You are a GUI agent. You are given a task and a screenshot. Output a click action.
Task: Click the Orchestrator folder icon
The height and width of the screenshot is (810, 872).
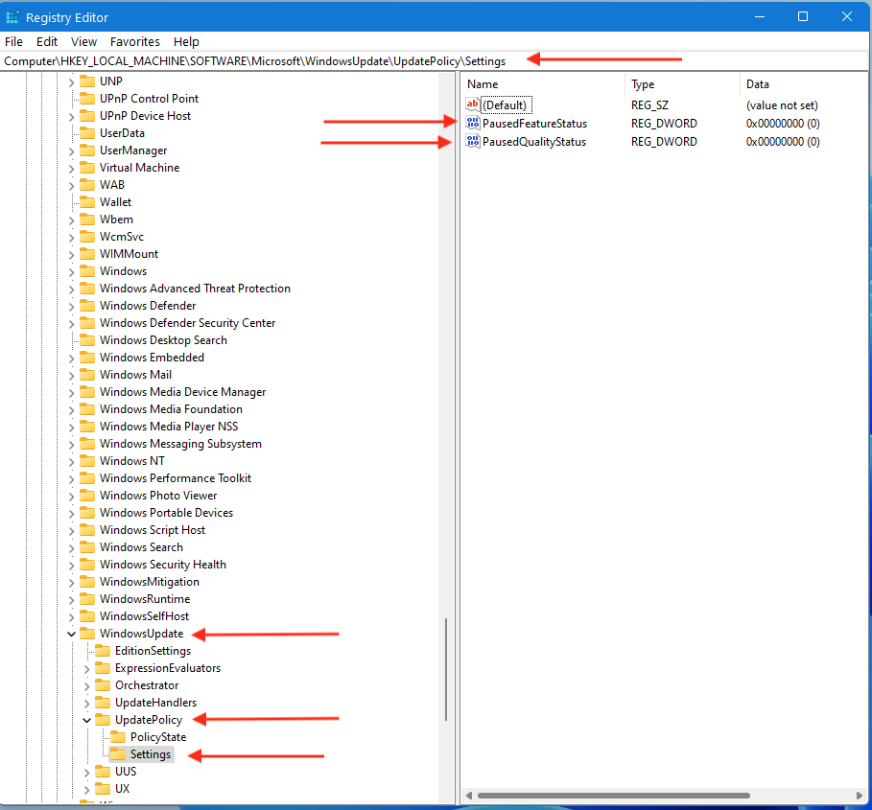click(x=104, y=685)
